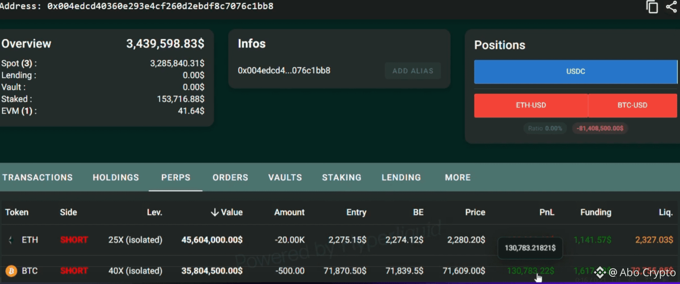
Task: Open the ORDERS tab
Action: [x=230, y=177]
